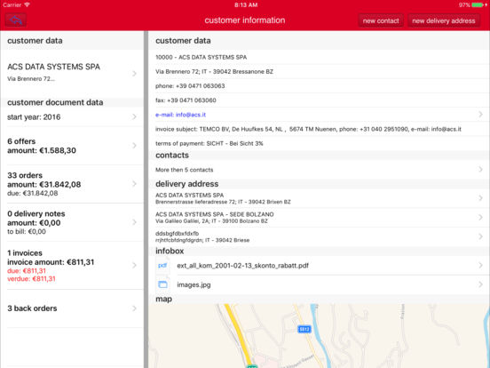Tap the red verdue: €811,31 amount
Screen dimensions: 490x368
tap(31, 279)
